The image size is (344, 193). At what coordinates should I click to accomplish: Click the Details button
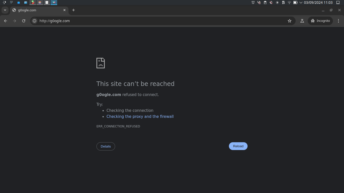point(106,146)
